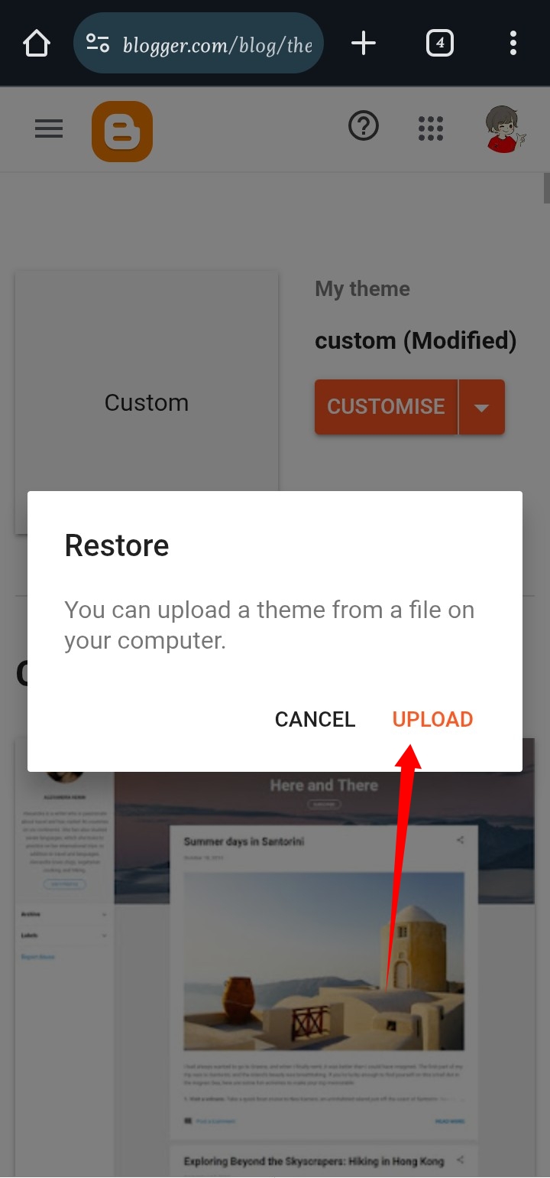Open the Blogger help icon

pyautogui.click(x=364, y=126)
